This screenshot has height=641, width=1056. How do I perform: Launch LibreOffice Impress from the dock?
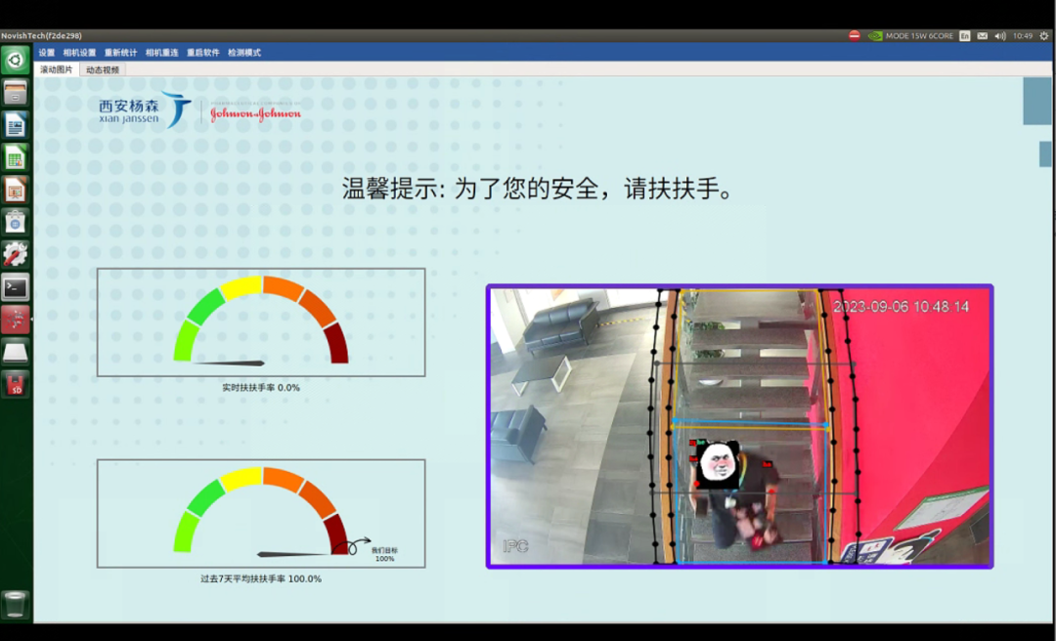[x=16, y=190]
